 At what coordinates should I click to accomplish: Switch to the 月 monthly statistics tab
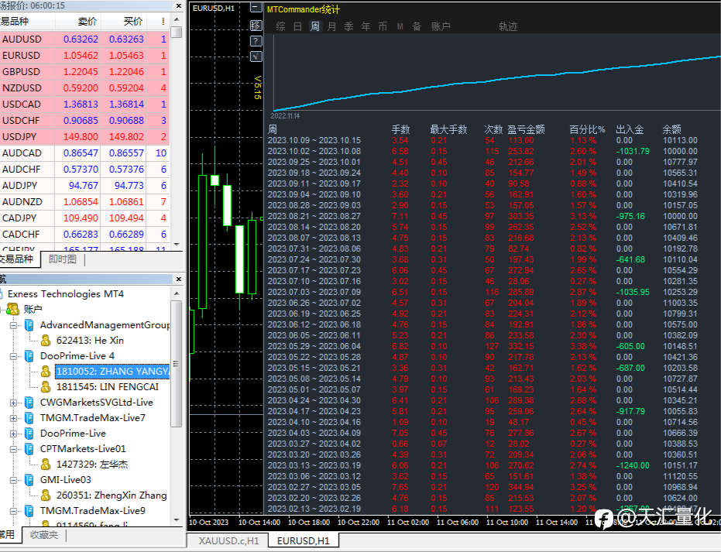tap(331, 26)
